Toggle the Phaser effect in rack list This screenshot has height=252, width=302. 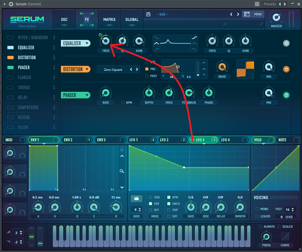tap(10, 67)
